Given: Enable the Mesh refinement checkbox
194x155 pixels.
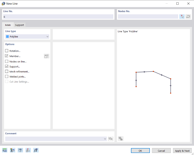Looking at the screenshot, I should [x=7, y=71].
